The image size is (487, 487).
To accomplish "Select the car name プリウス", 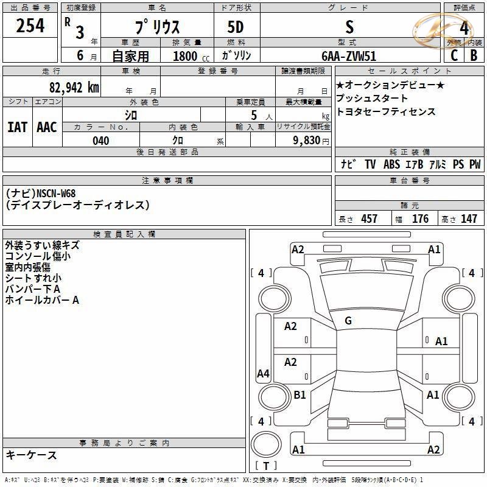I will coord(157,27).
